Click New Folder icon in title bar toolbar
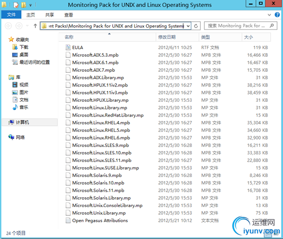 (24, 5)
